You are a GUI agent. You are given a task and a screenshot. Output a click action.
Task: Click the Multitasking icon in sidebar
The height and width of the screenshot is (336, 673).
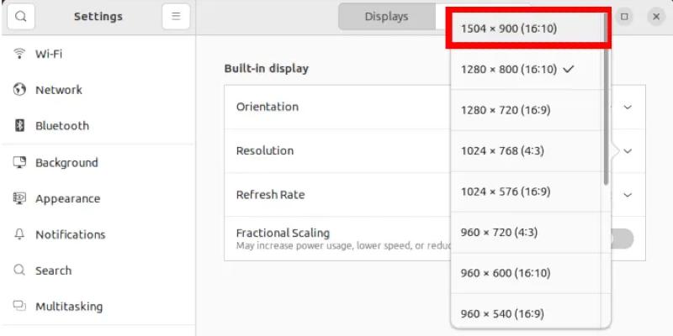coord(19,307)
